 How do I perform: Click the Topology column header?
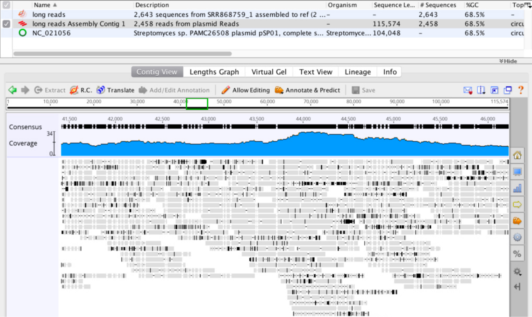pos(518,5)
